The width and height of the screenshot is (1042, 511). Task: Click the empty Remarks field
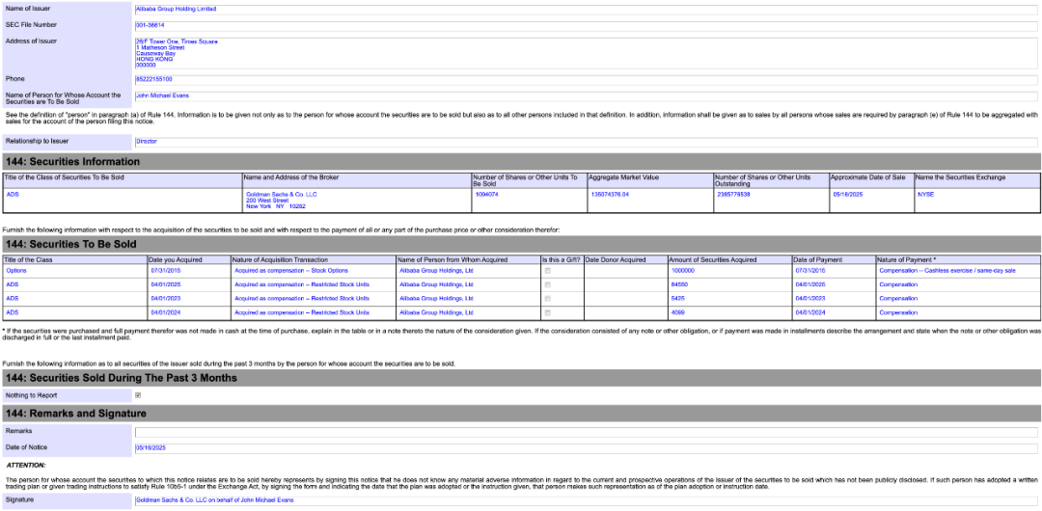586,433
